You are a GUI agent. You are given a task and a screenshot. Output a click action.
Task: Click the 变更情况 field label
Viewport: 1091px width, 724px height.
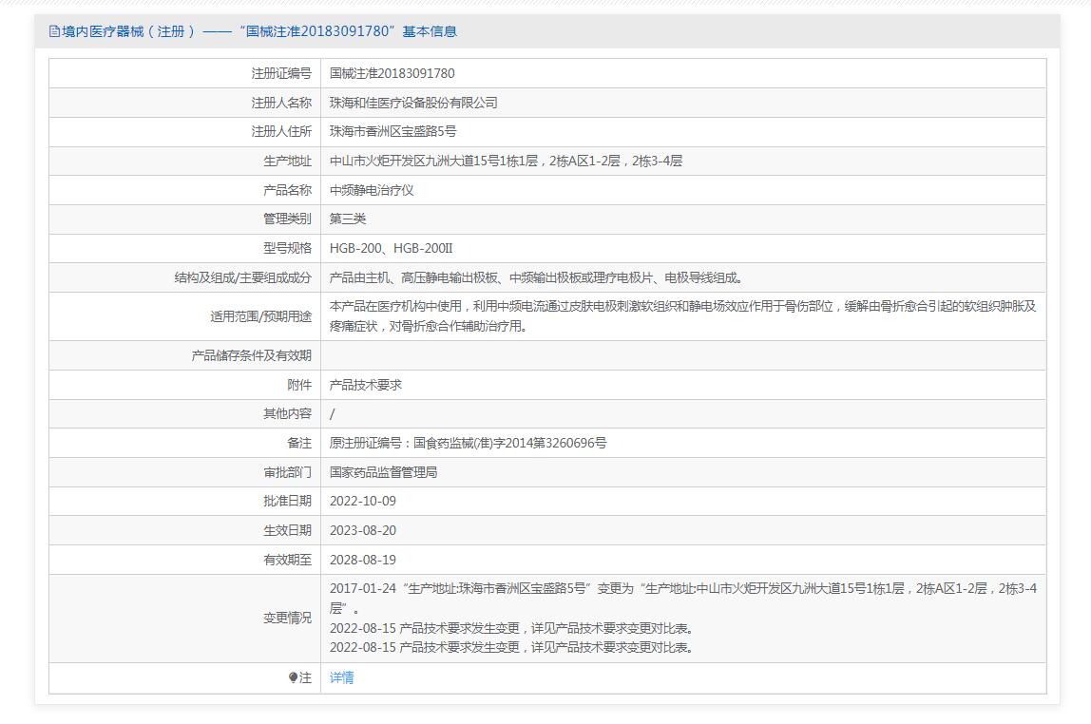(287, 618)
